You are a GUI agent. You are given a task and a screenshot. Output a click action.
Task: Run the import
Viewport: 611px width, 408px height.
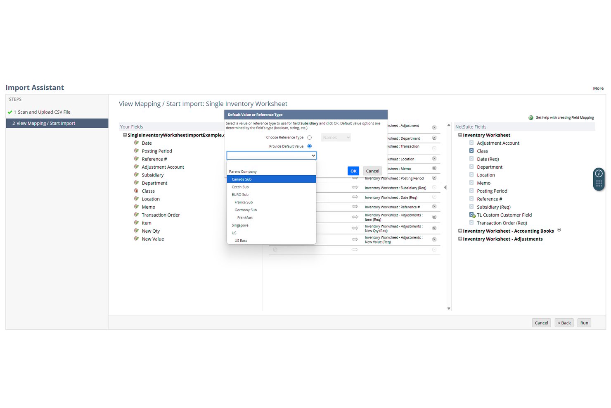584,323
